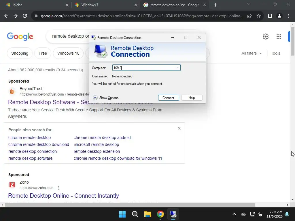Screen dimensions: 295x221
Task: Open File Explorer from taskbar
Action: pos(148,214)
